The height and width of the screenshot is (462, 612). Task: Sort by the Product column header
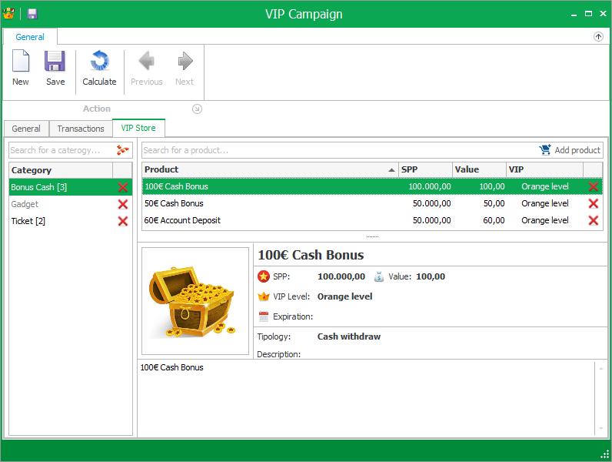[270, 169]
